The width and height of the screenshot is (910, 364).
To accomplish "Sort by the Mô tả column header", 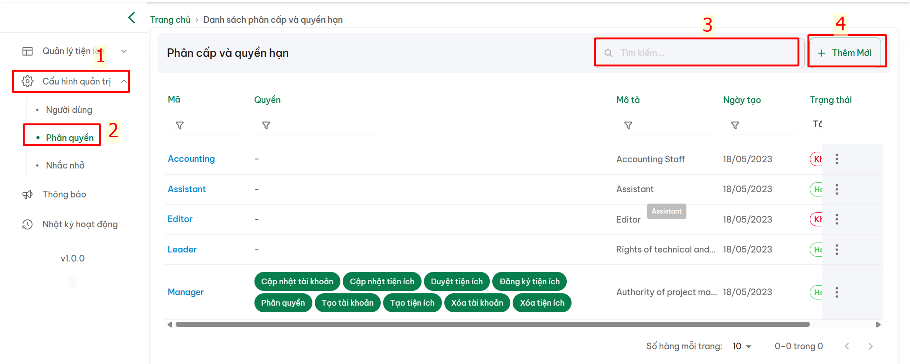I will [628, 100].
